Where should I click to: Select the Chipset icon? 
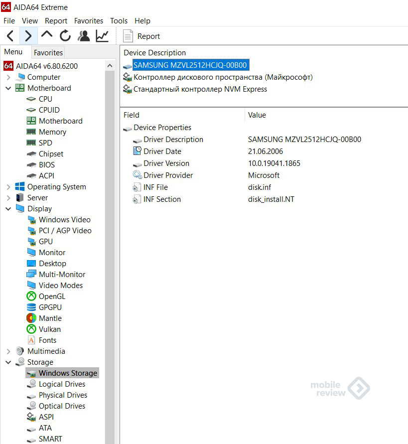(31, 154)
